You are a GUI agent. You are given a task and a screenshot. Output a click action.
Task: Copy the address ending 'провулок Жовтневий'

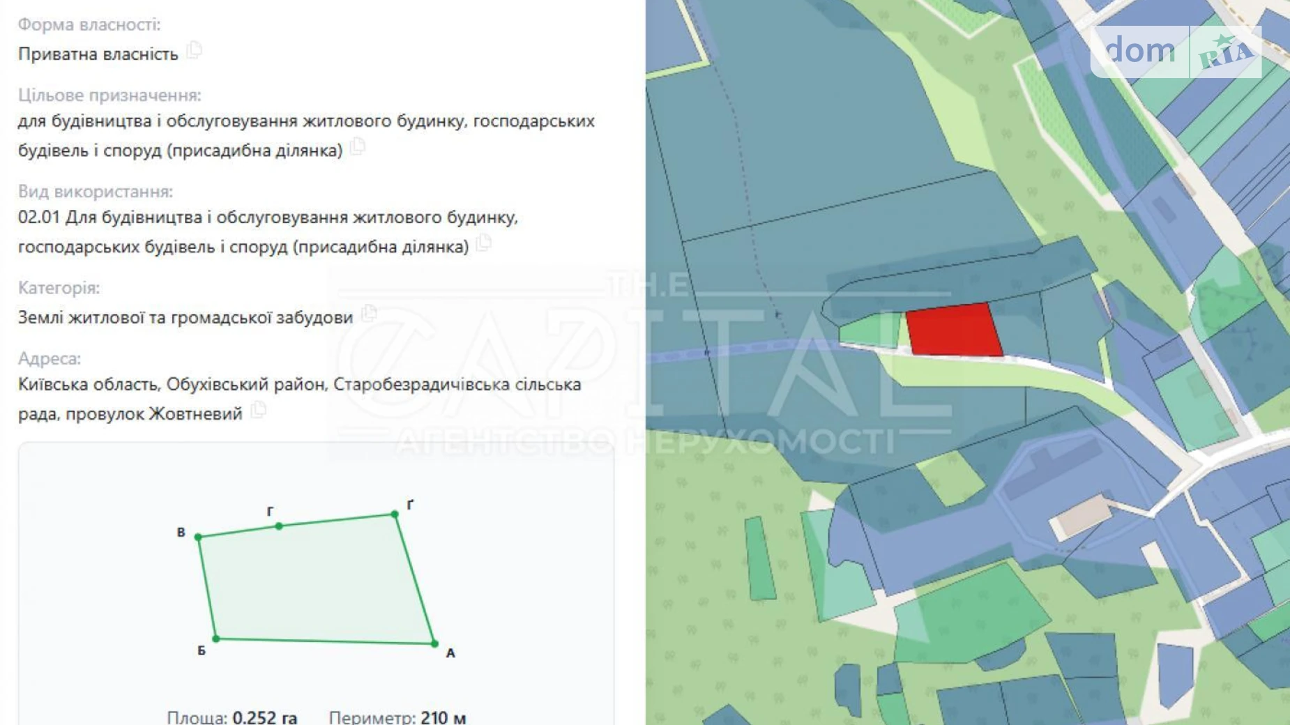coord(259,410)
